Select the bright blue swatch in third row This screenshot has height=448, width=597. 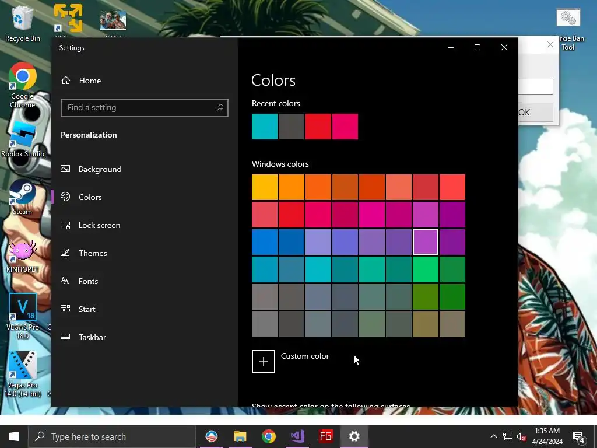click(265, 242)
